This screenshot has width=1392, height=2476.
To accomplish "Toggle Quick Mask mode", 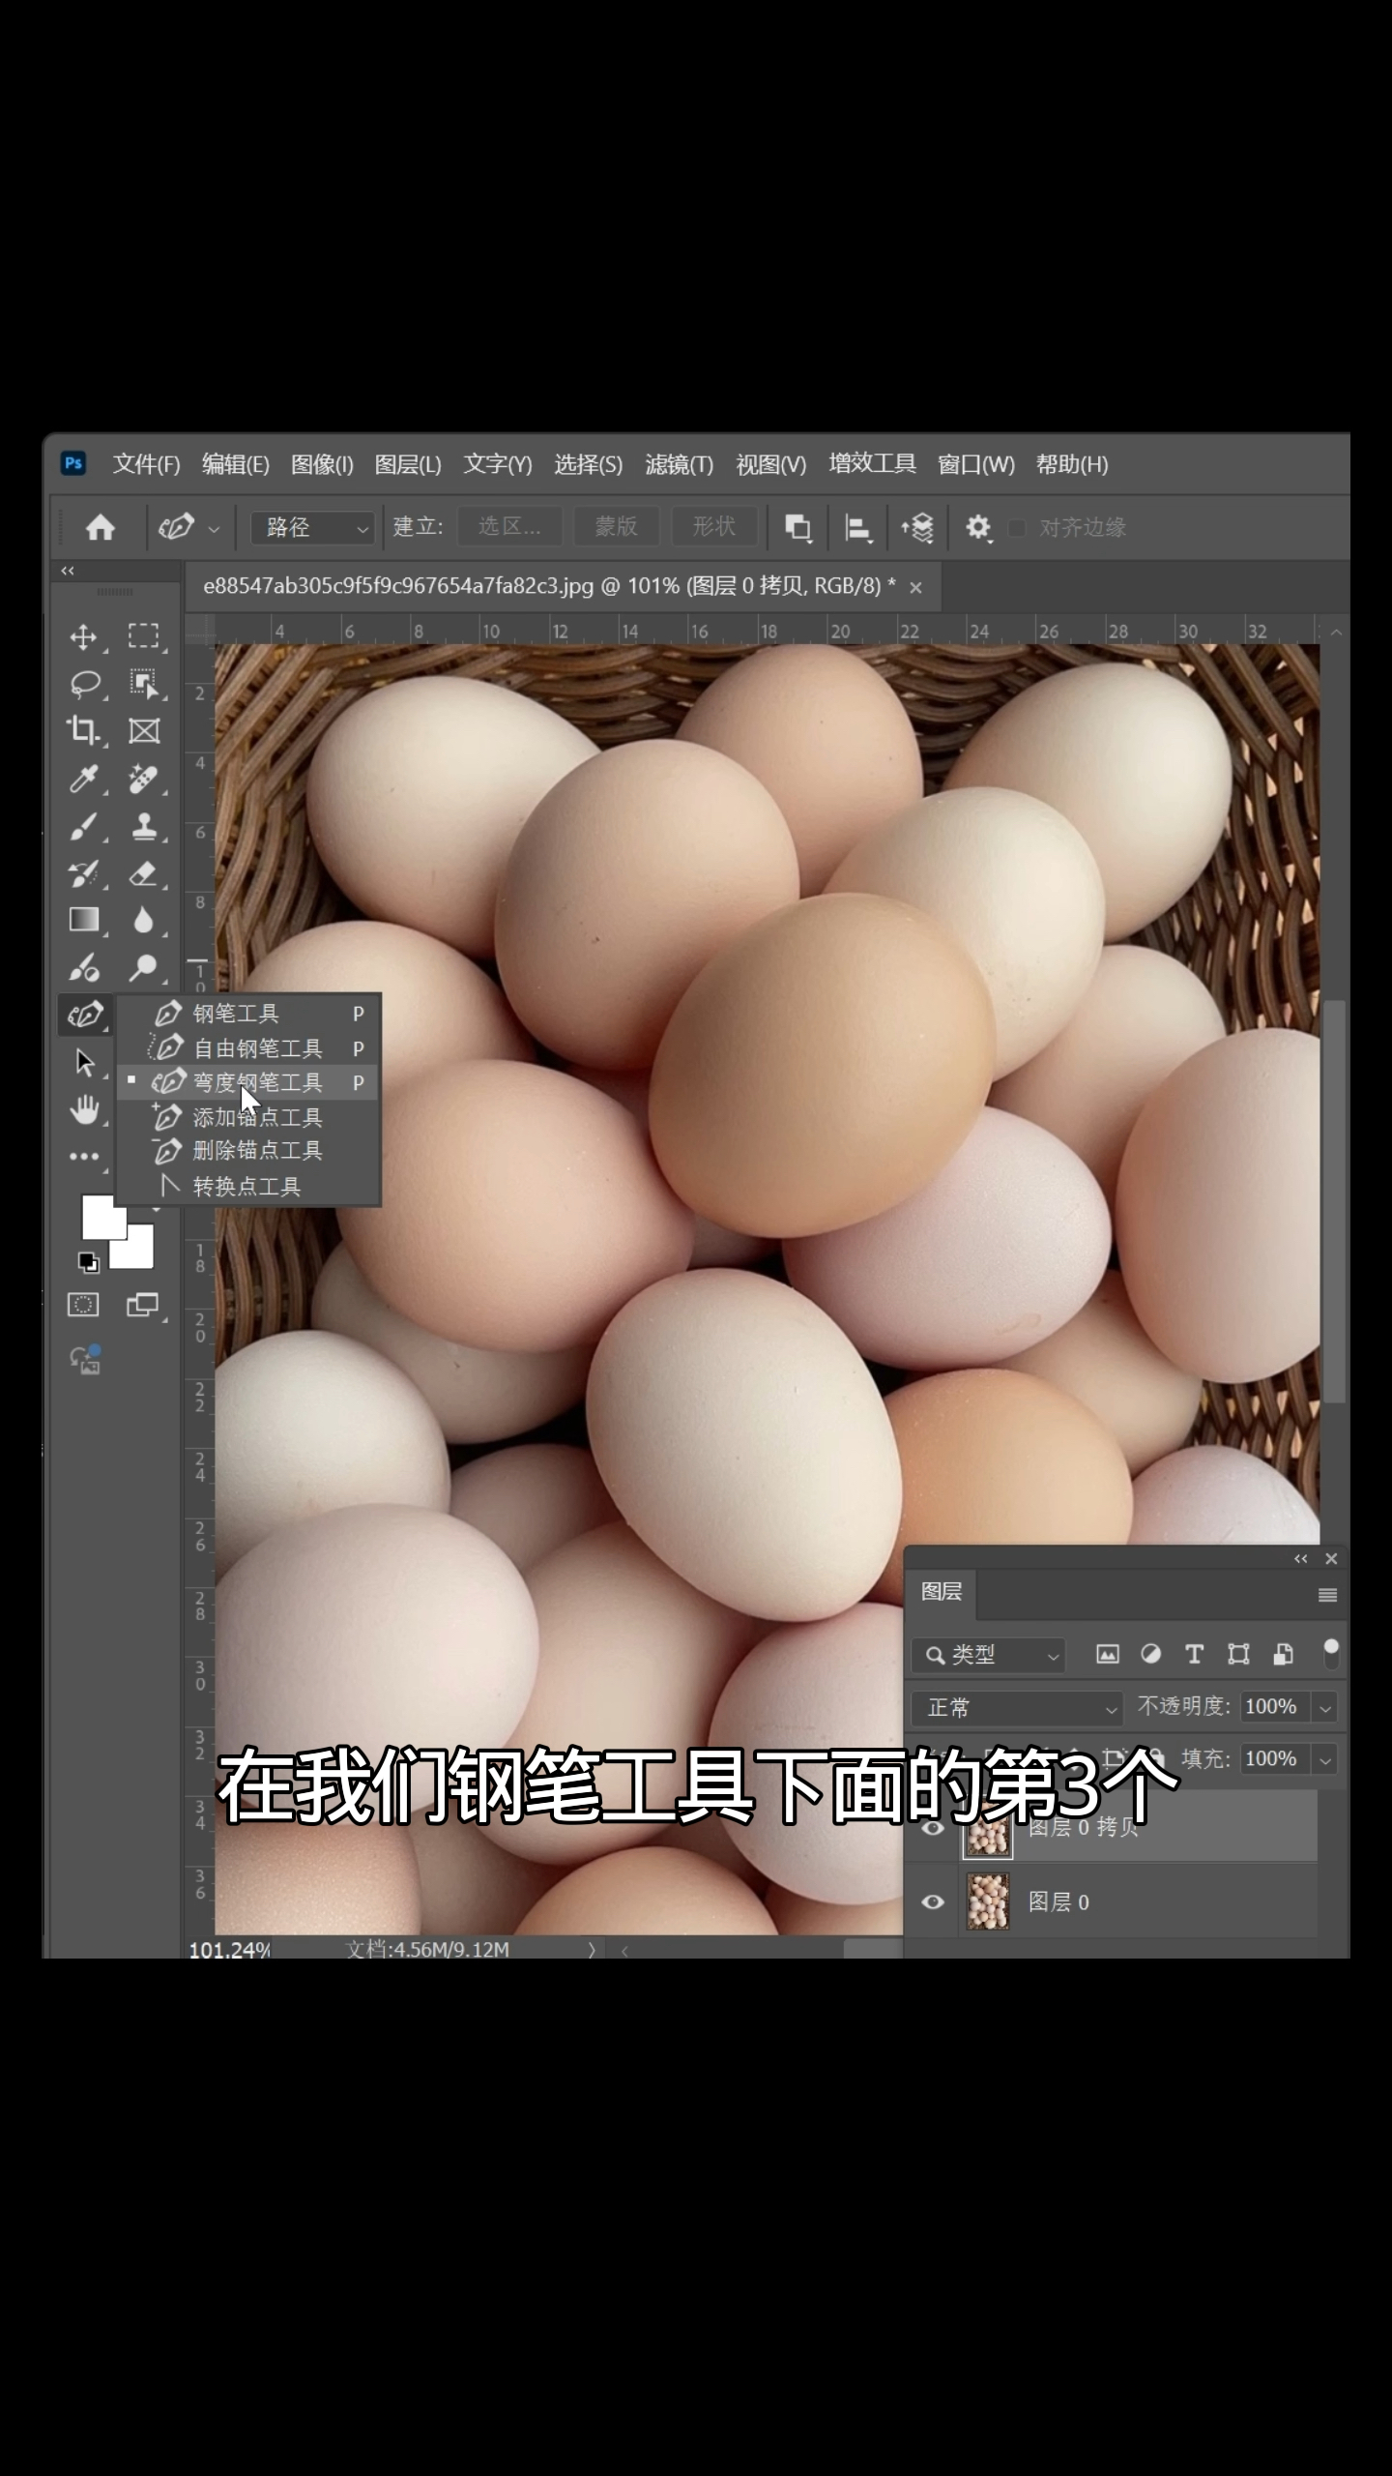I will [x=83, y=1306].
